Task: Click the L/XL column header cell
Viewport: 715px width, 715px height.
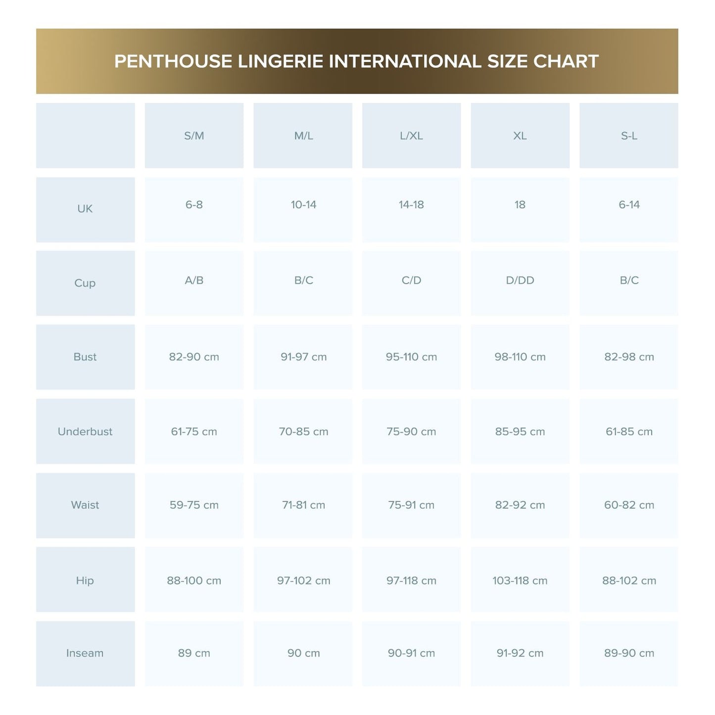Action: 411,136
